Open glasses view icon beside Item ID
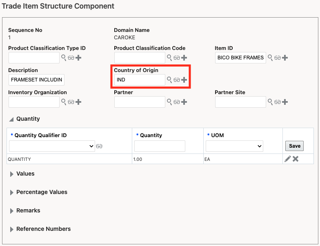This screenshot has height=246, width=320. click(x=278, y=58)
